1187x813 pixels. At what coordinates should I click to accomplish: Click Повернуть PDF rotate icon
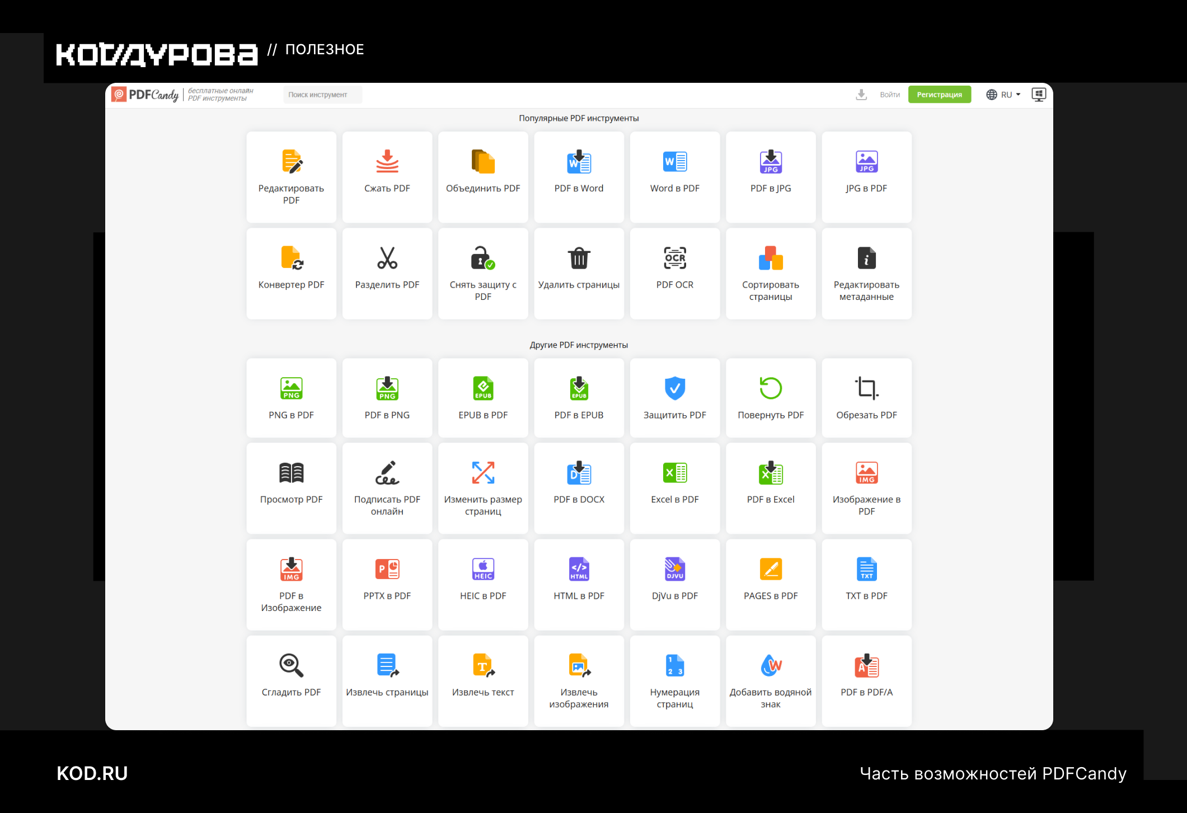tap(771, 388)
